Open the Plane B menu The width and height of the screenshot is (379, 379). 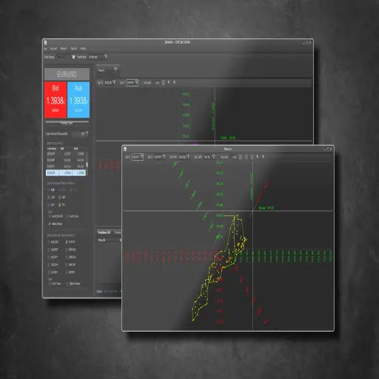74,49
